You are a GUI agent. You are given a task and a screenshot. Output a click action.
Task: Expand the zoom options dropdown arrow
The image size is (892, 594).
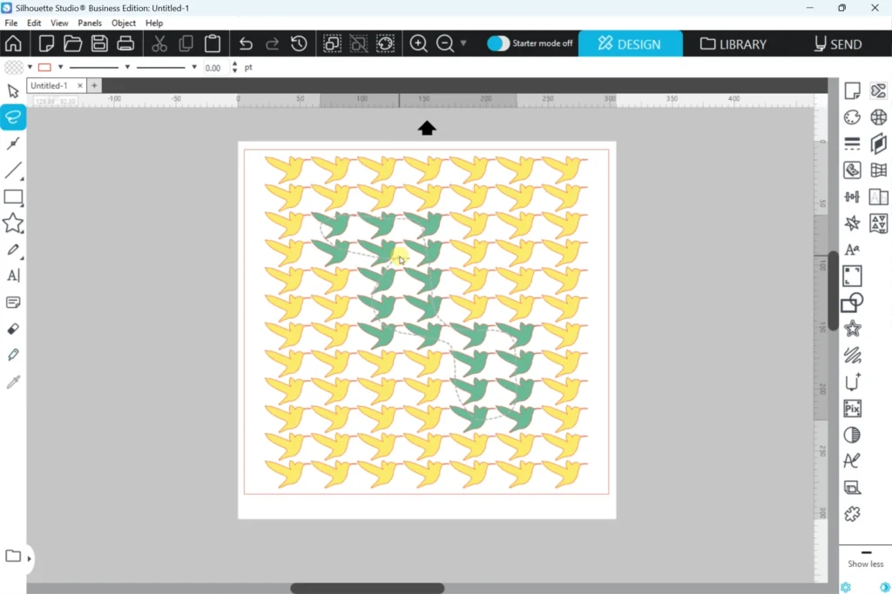463,43
